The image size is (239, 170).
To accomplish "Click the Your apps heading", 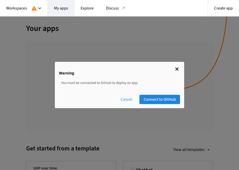I will tap(42, 28).
